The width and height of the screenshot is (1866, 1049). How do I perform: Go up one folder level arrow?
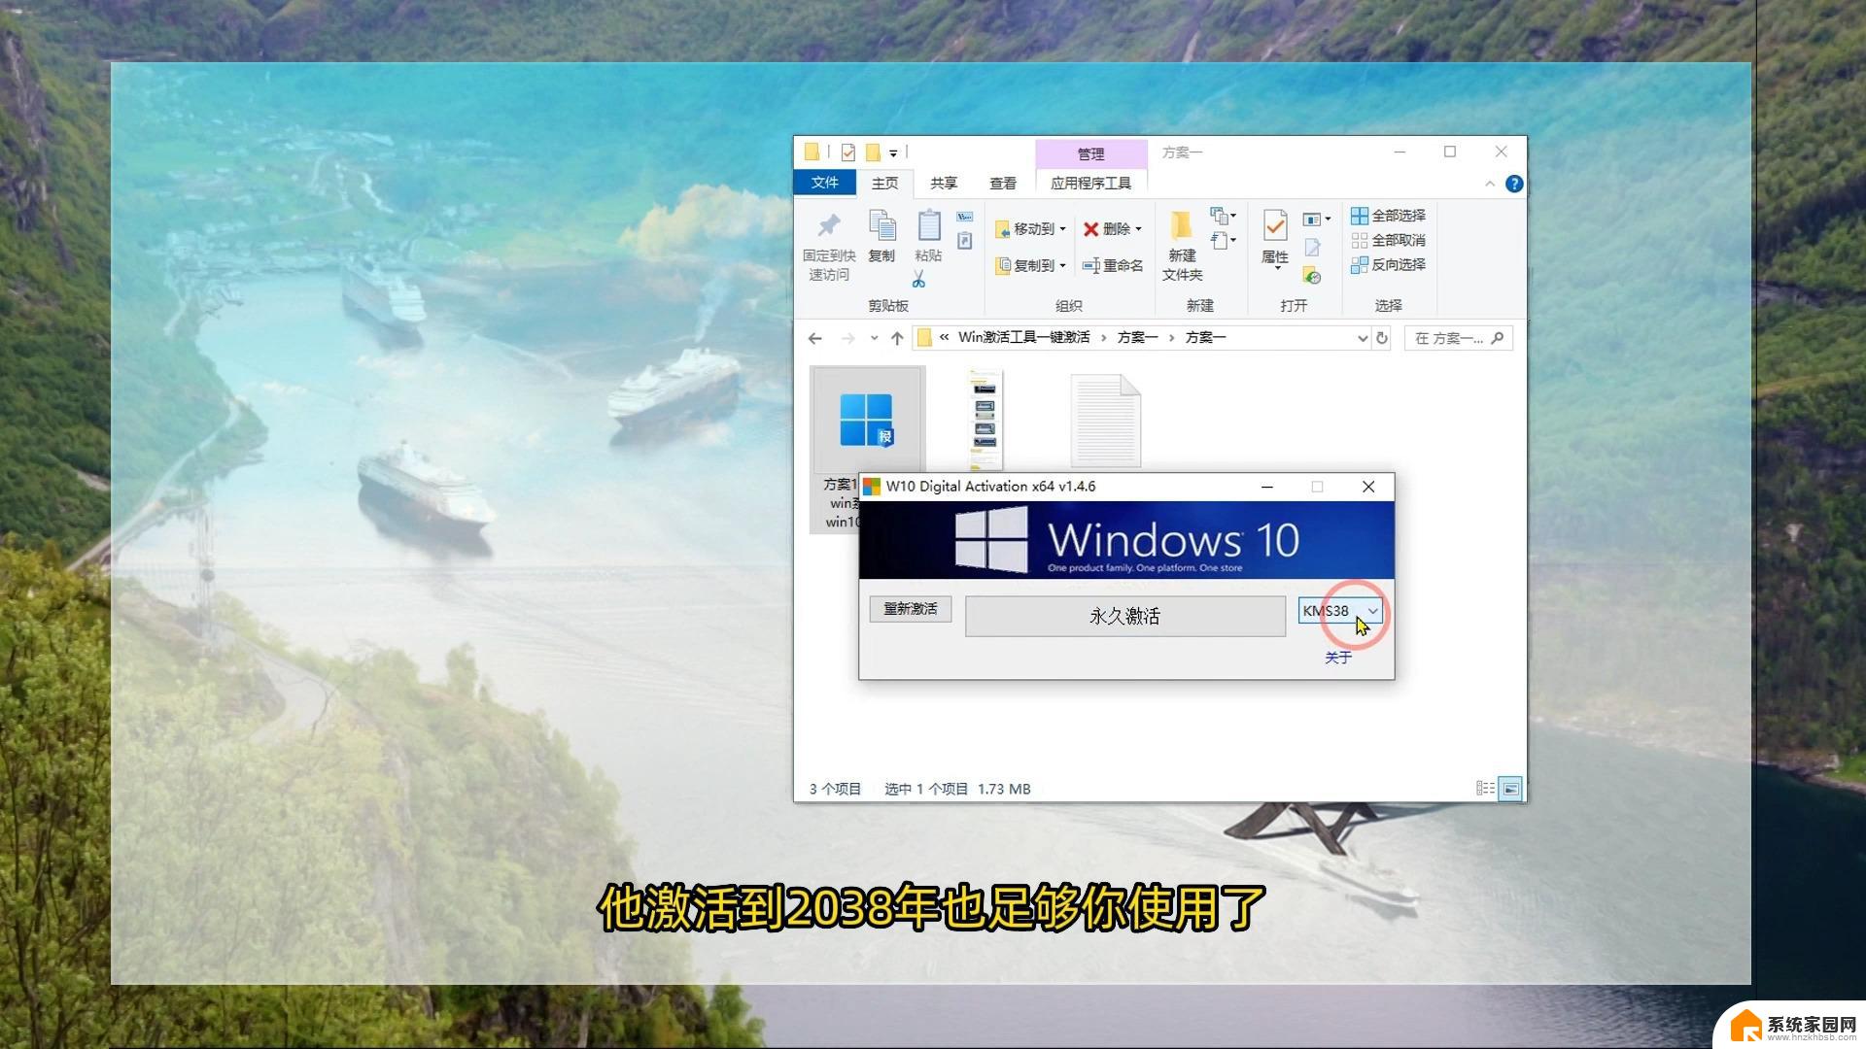pyautogui.click(x=896, y=338)
